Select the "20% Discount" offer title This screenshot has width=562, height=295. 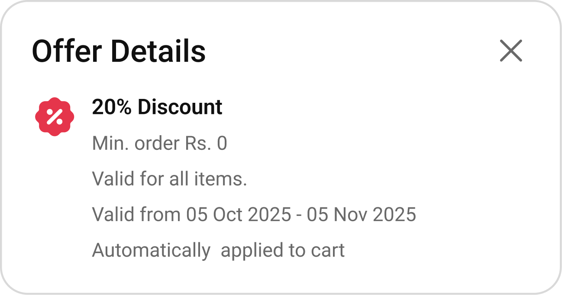[157, 107]
